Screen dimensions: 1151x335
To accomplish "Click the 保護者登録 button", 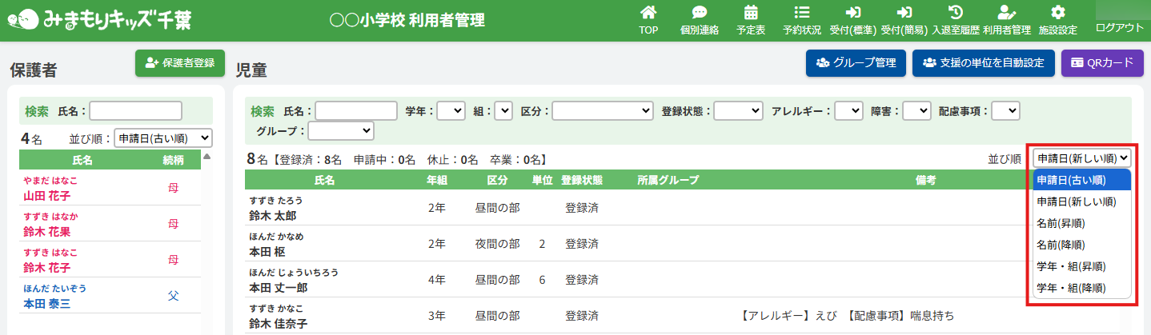I will pyautogui.click(x=180, y=62).
